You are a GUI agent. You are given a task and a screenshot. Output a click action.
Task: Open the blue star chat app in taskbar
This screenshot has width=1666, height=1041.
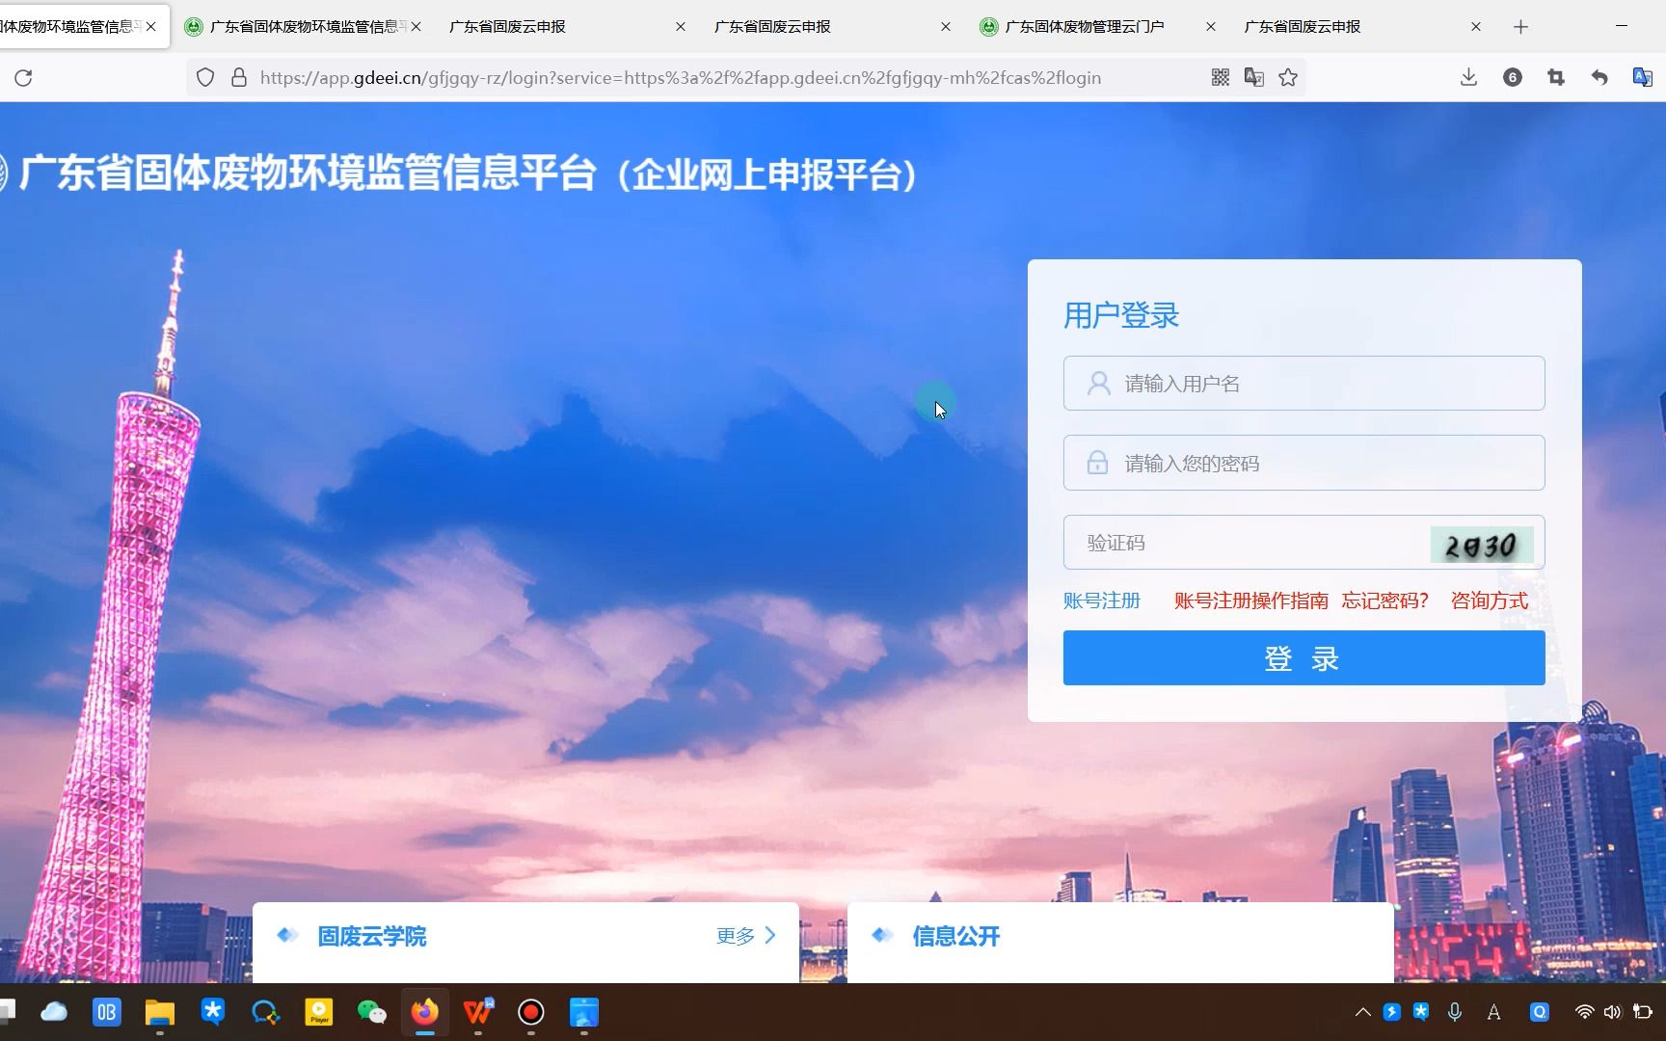click(212, 1012)
